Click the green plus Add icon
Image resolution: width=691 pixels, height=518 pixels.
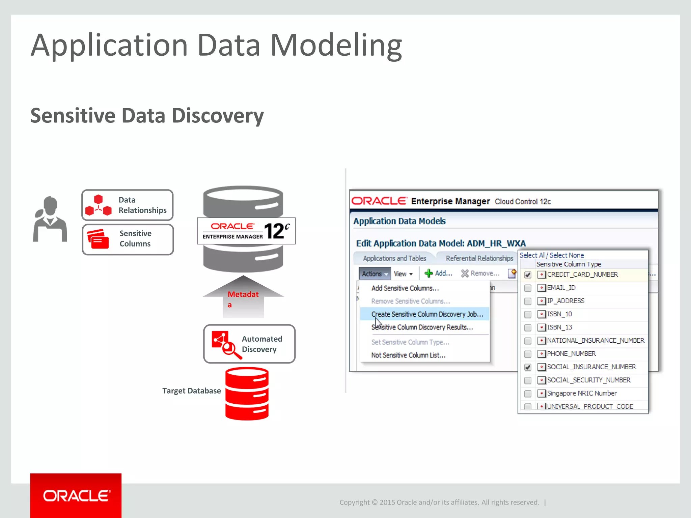(429, 274)
